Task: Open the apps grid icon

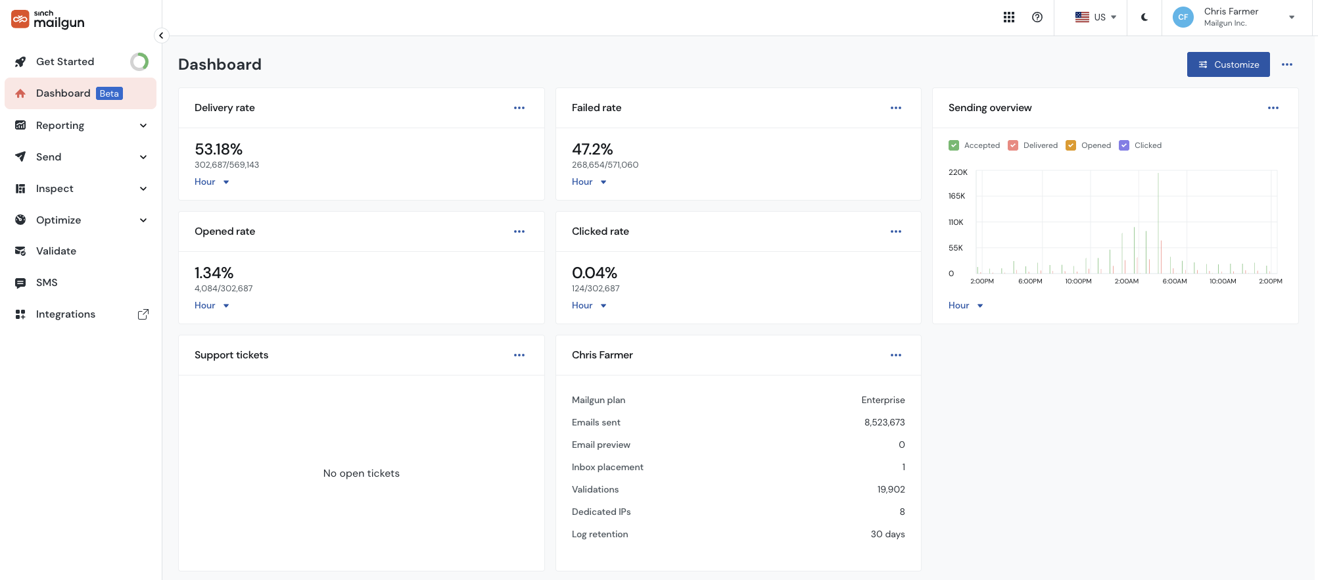Action: pyautogui.click(x=1009, y=17)
